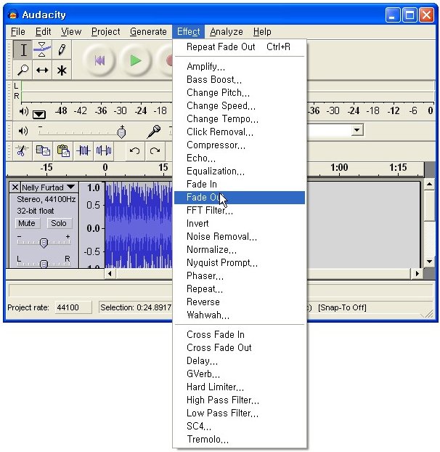Choose Compressor effect
Screen dimensions: 440x452
coord(240,145)
